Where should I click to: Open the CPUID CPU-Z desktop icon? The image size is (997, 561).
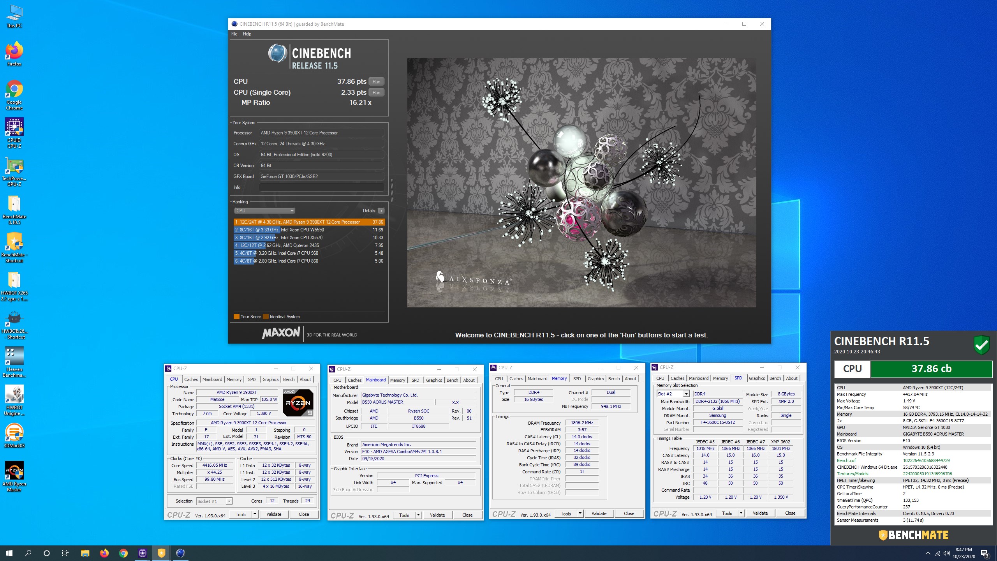click(14, 133)
